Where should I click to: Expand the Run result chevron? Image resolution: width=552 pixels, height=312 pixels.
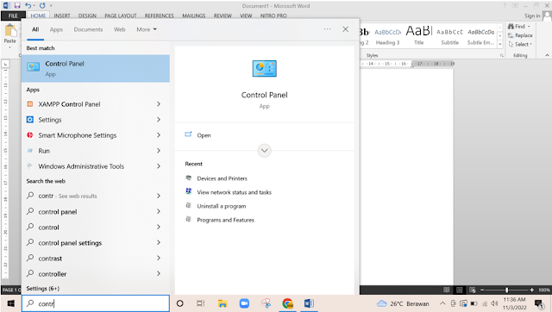click(159, 151)
